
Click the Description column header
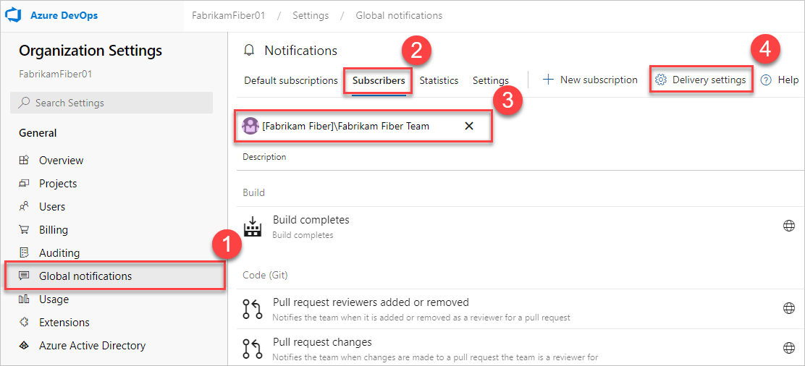coord(264,157)
